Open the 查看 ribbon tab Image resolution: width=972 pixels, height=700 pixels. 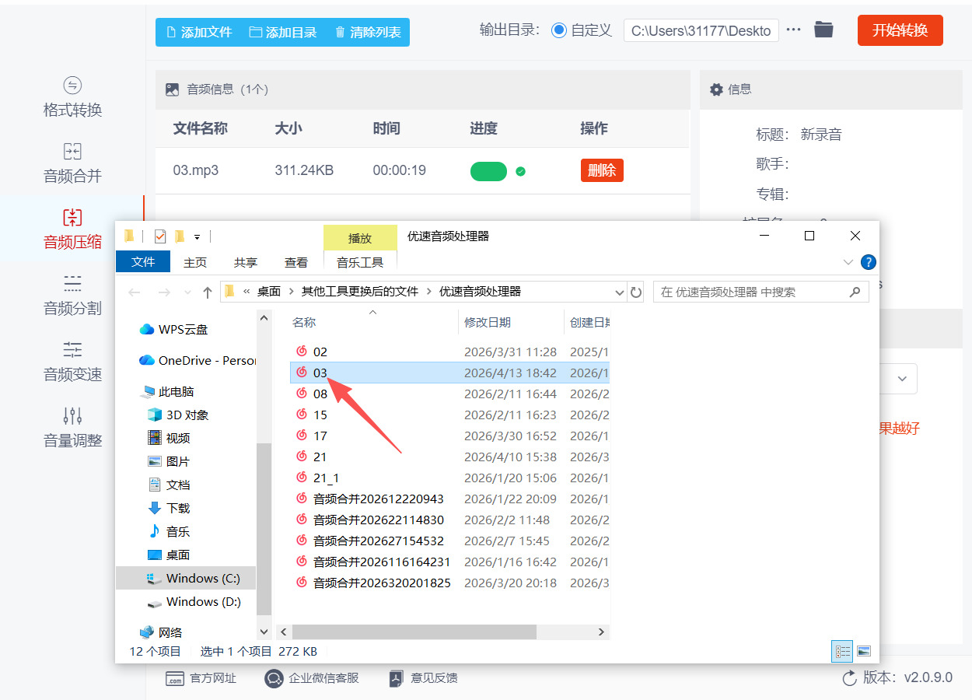(x=296, y=263)
